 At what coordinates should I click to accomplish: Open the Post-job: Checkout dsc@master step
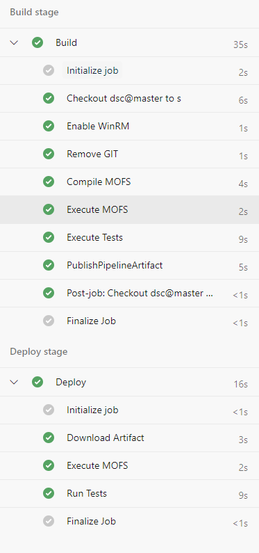[x=129, y=293]
